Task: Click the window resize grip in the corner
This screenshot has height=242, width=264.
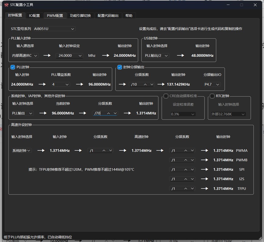Action: [260, 238]
